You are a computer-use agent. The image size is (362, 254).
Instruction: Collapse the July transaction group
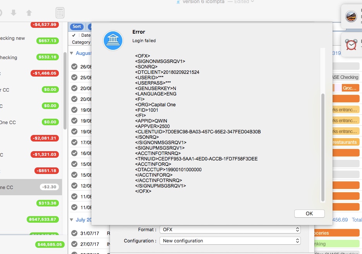point(72,220)
